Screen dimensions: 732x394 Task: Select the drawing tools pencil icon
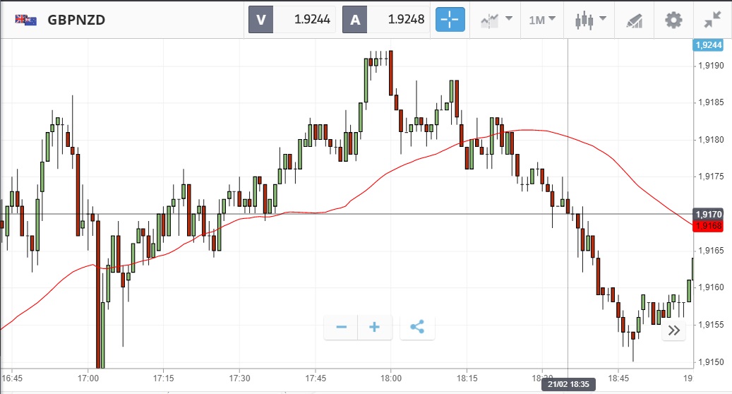(x=634, y=20)
